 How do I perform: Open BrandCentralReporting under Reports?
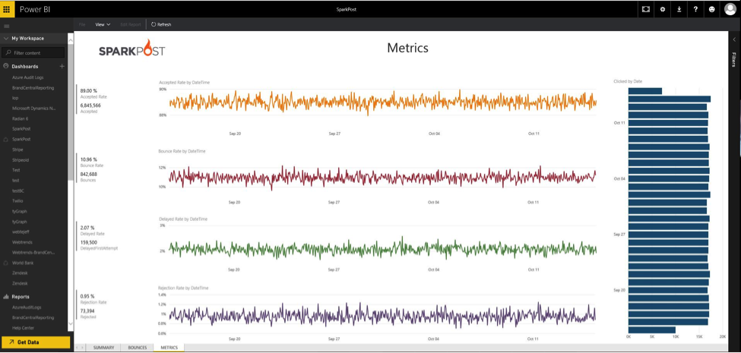(33, 317)
